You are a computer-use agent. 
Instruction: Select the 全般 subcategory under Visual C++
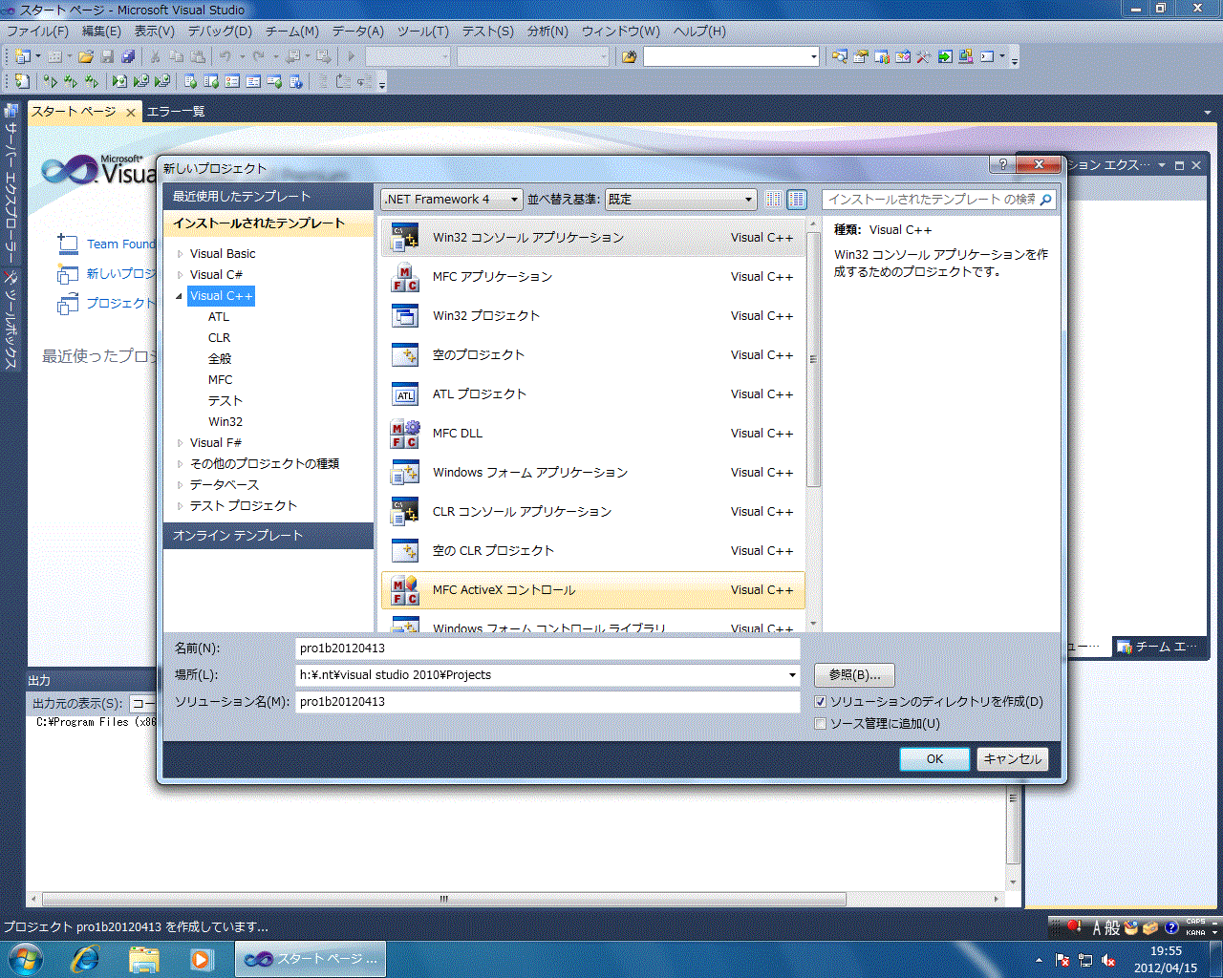tap(220, 359)
